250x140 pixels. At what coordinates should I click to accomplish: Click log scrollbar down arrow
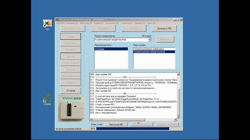[178, 117]
